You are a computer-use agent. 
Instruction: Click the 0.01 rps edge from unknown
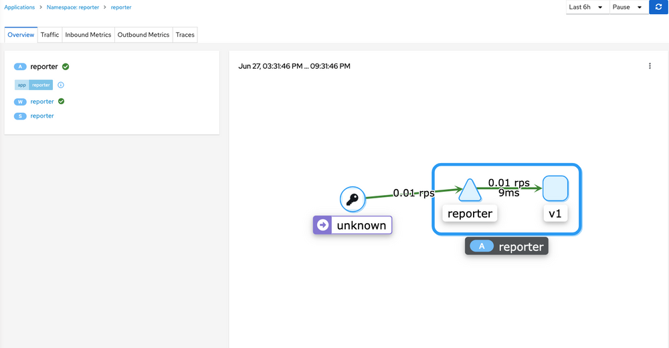click(413, 193)
